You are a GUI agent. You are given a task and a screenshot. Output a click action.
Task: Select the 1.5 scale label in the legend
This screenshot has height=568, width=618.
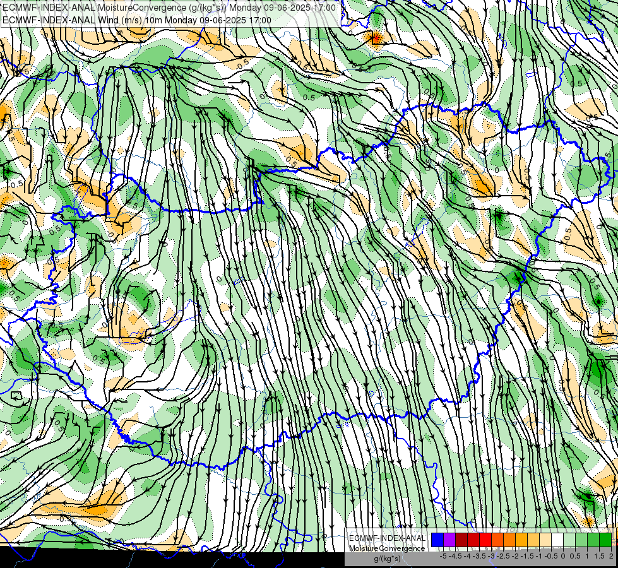(599, 556)
